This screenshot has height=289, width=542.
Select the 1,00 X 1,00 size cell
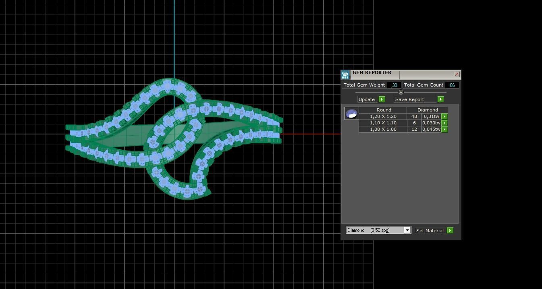(383, 129)
